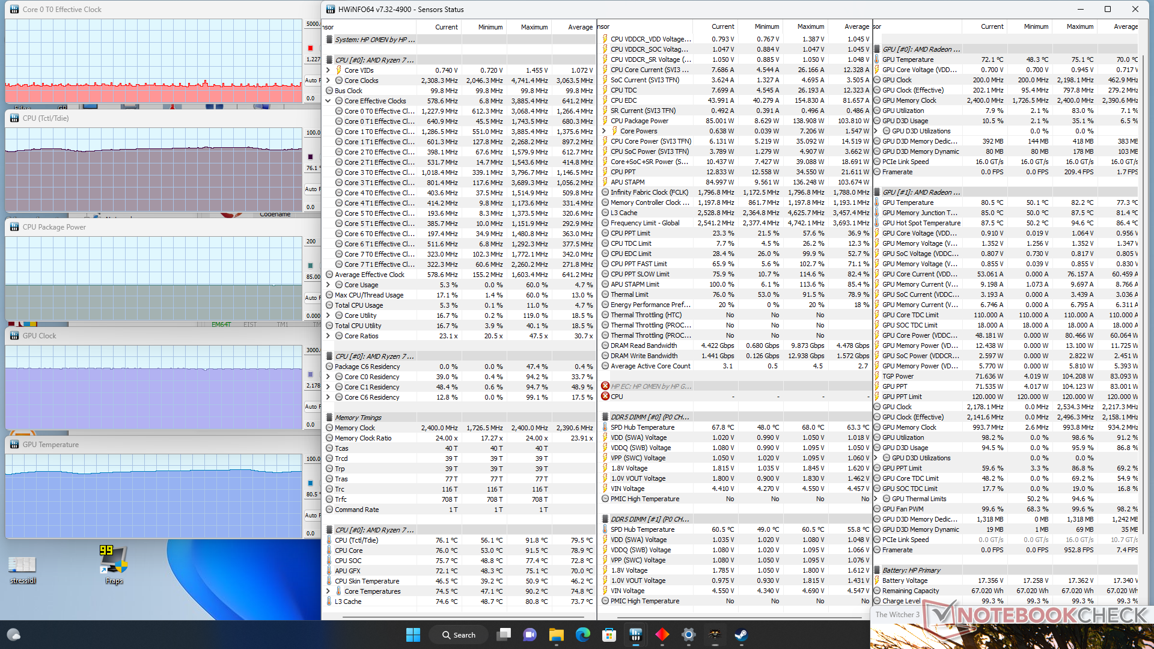Click the clock icon next to Memory Clock
Viewport: 1154px width, 649px height.
(x=329, y=428)
